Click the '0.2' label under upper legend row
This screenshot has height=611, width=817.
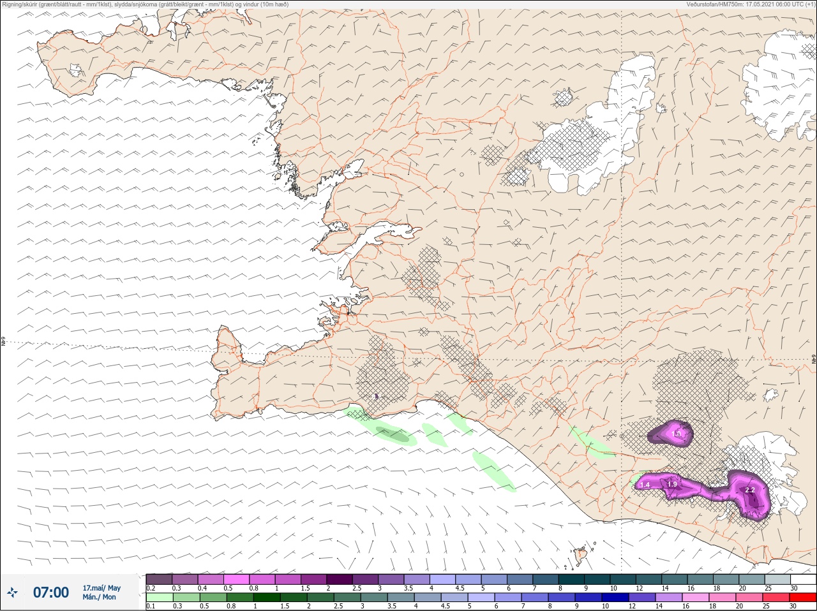tap(151, 588)
